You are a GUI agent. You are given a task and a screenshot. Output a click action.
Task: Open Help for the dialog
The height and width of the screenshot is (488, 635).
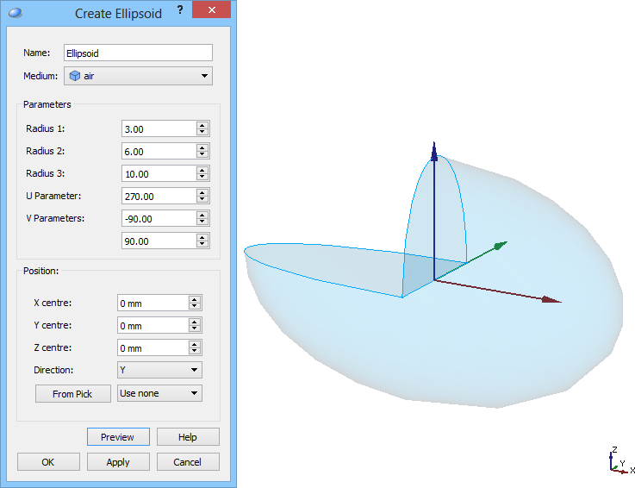(x=188, y=437)
